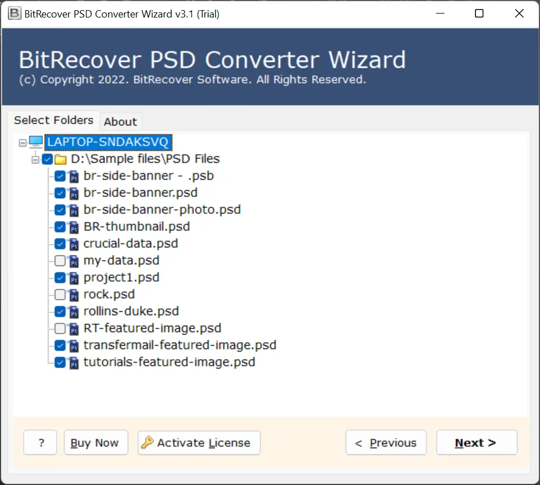The width and height of the screenshot is (540, 485).
Task: Click the Buy Now button
Action: 96,443
